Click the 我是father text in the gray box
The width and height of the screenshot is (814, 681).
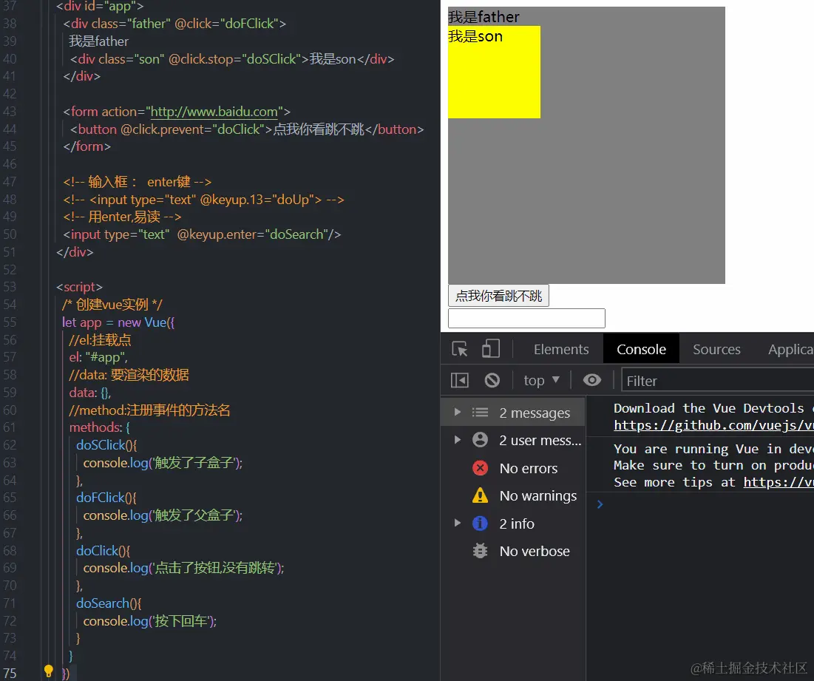484,17
